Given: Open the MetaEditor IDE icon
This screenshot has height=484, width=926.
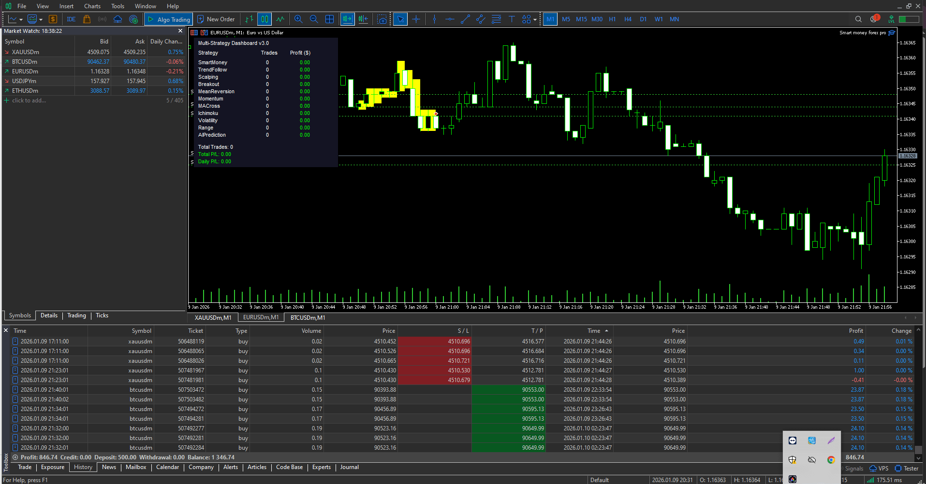Looking at the screenshot, I should pos(71,19).
